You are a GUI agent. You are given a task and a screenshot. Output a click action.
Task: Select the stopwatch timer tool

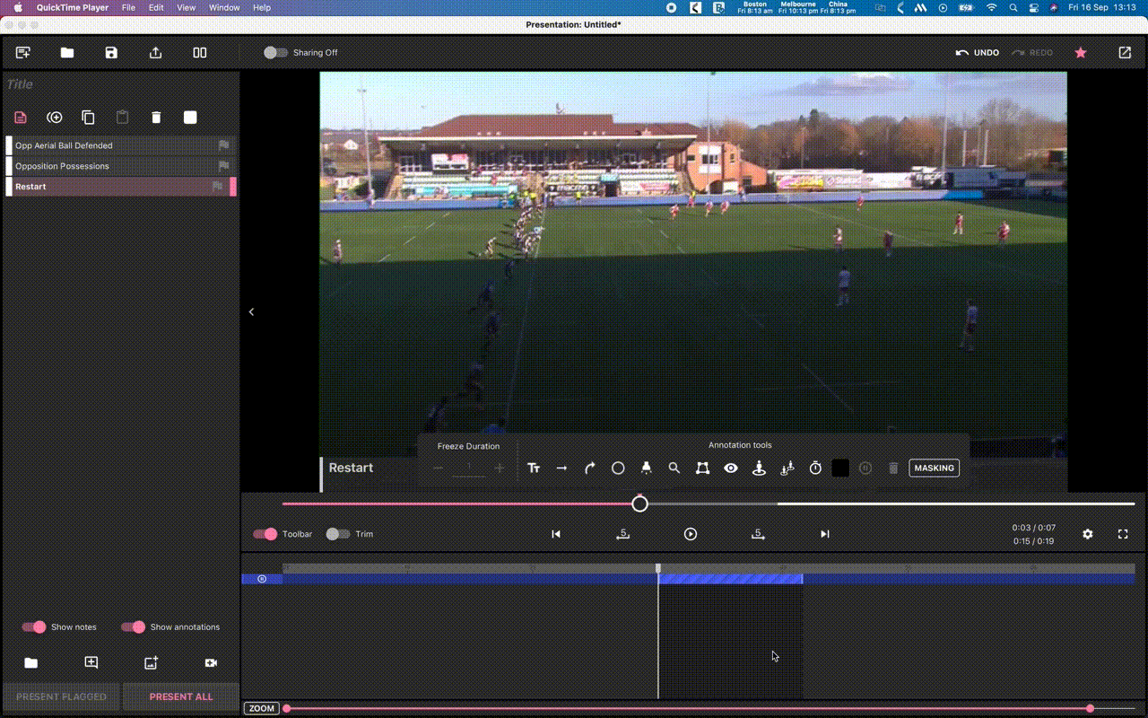point(815,468)
